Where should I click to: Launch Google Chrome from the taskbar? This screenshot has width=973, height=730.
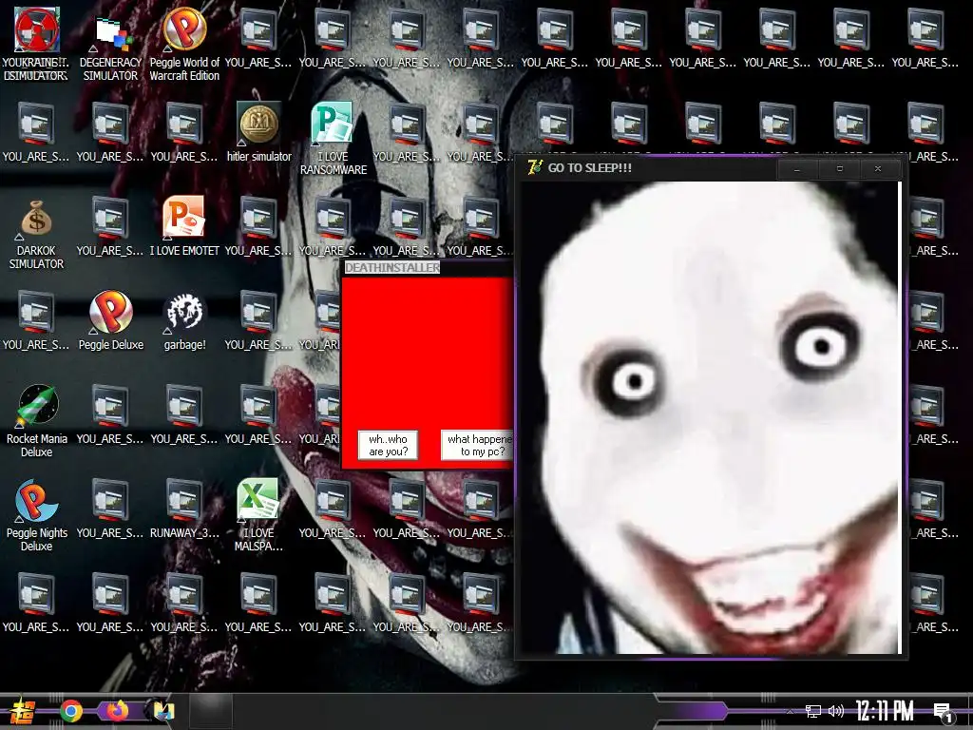[x=71, y=711]
